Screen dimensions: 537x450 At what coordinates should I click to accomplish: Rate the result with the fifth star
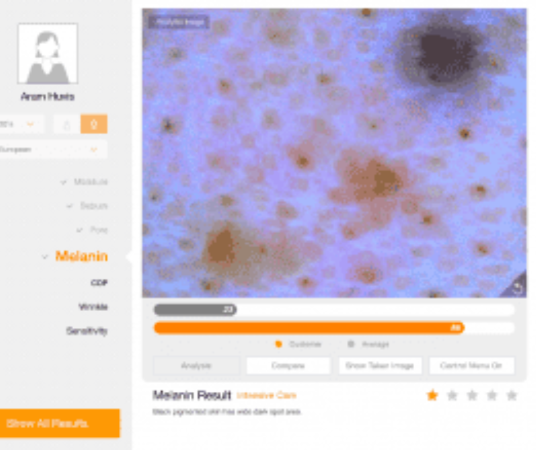coord(512,395)
